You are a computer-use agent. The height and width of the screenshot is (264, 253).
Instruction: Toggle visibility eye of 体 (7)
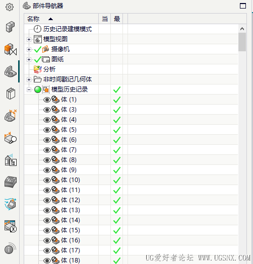pyautogui.click(x=47, y=150)
